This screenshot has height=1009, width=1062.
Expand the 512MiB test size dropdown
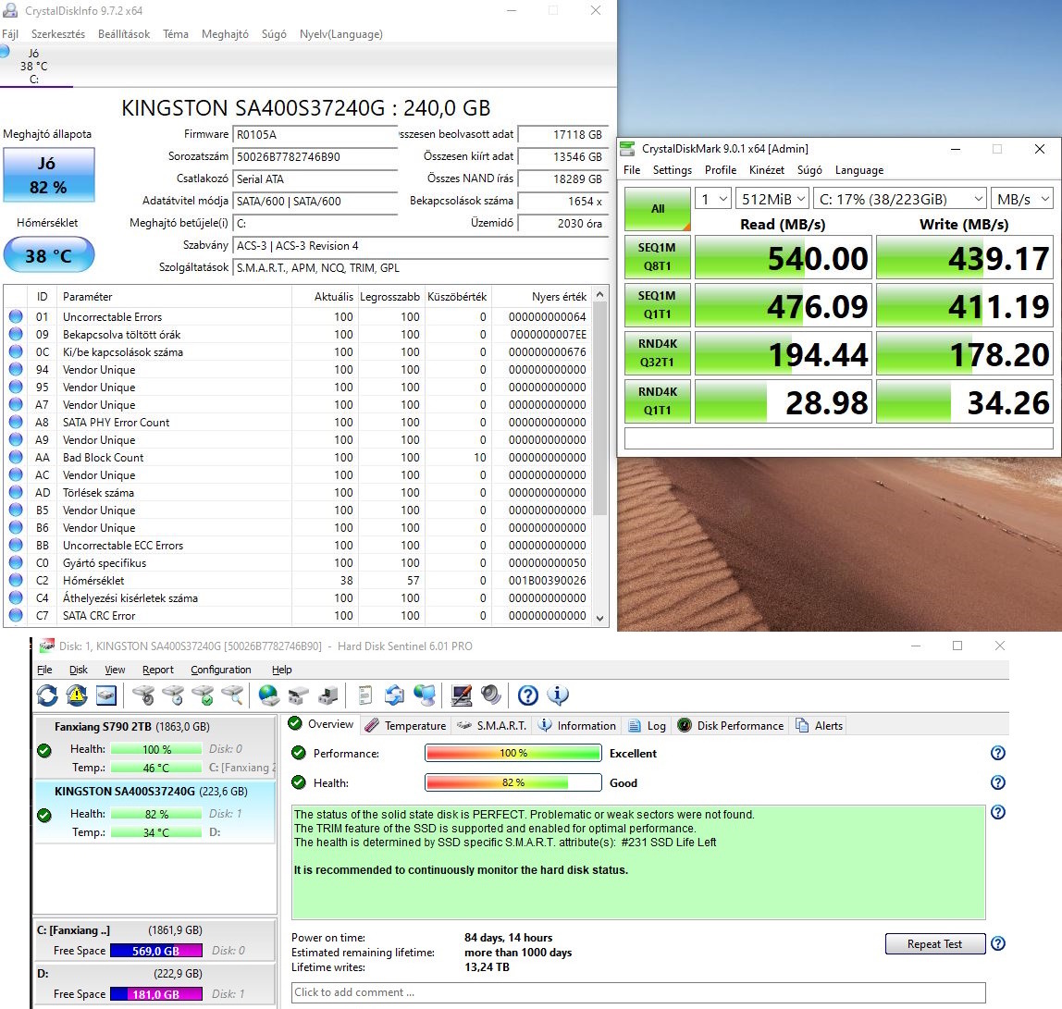click(x=772, y=199)
